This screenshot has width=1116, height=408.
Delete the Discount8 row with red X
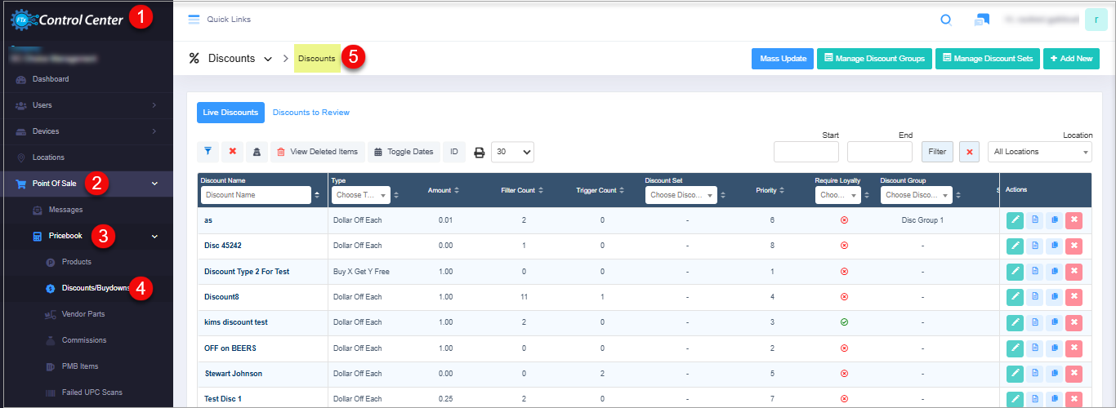point(1074,297)
